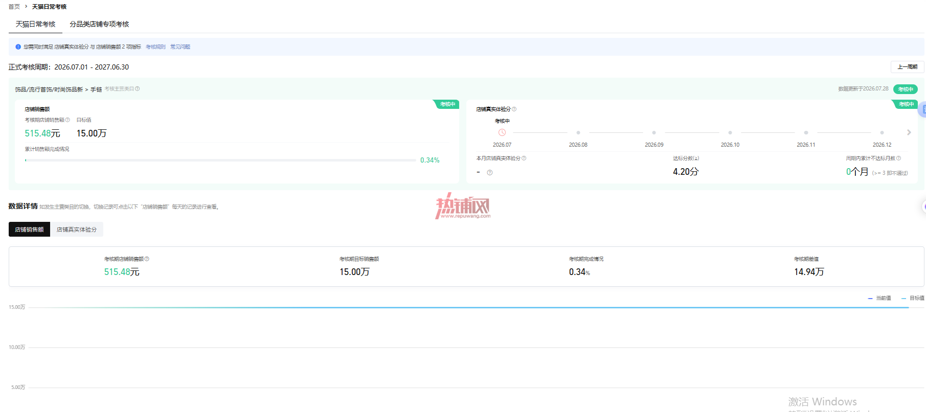The image size is (926, 412).
Task: Select the 2026.09 timeline dot
Action: point(654,132)
